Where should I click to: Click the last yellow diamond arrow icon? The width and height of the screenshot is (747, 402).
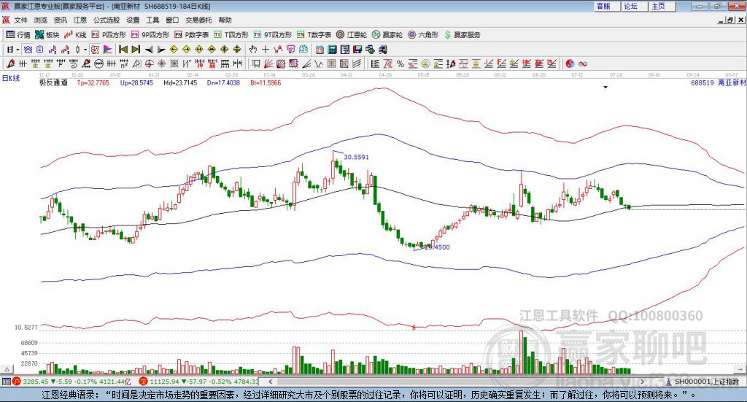pyautogui.click(x=237, y=50)
